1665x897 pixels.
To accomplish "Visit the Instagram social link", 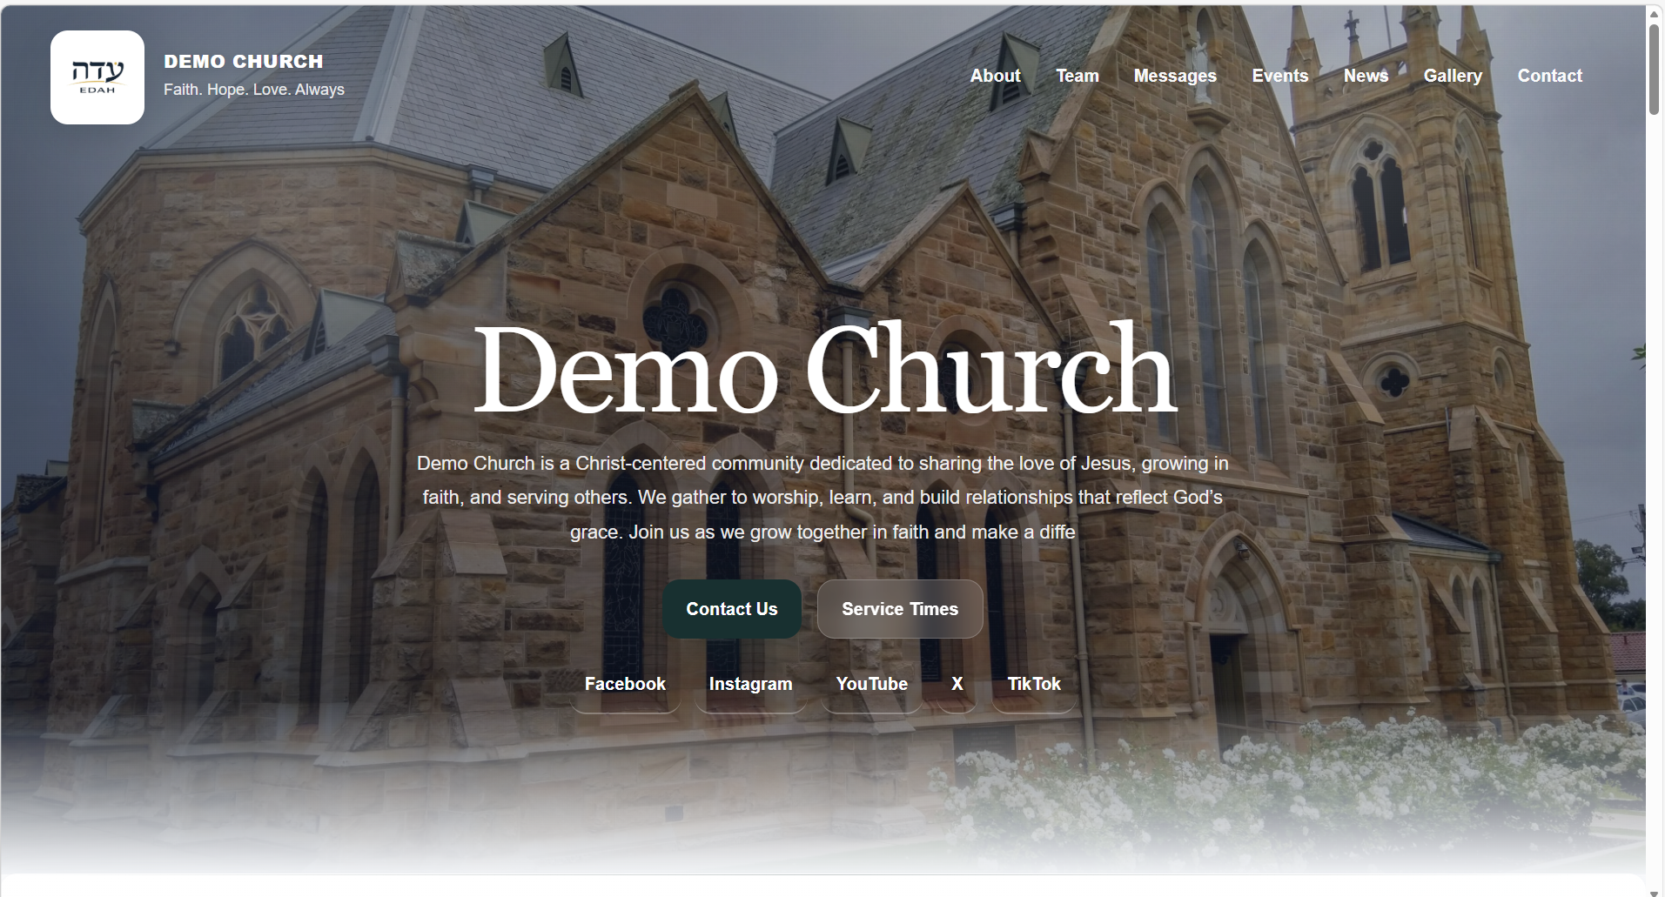I will point(749,684).
